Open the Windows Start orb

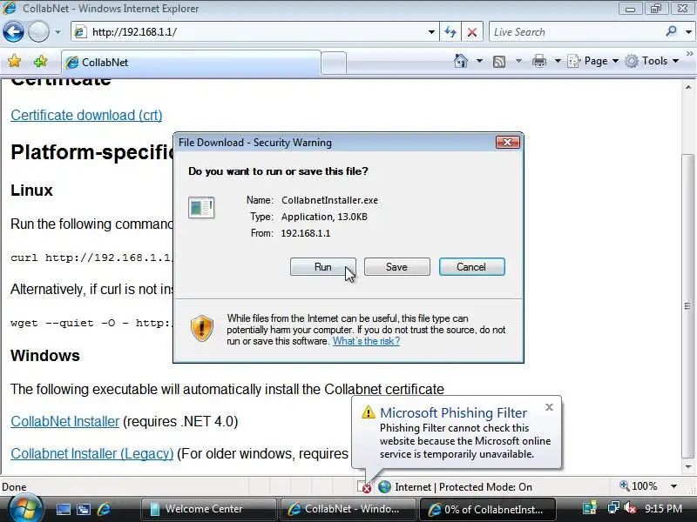[x=25, y=509]
